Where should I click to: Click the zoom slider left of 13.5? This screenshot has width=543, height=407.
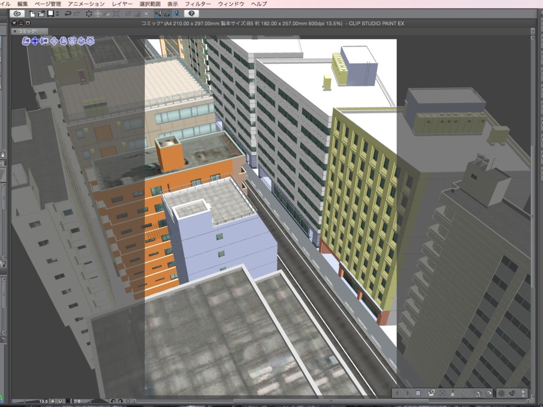click(24, 401)
